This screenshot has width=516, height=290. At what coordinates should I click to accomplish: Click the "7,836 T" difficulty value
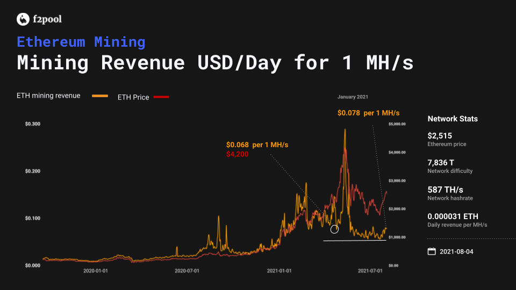point(441,163)
